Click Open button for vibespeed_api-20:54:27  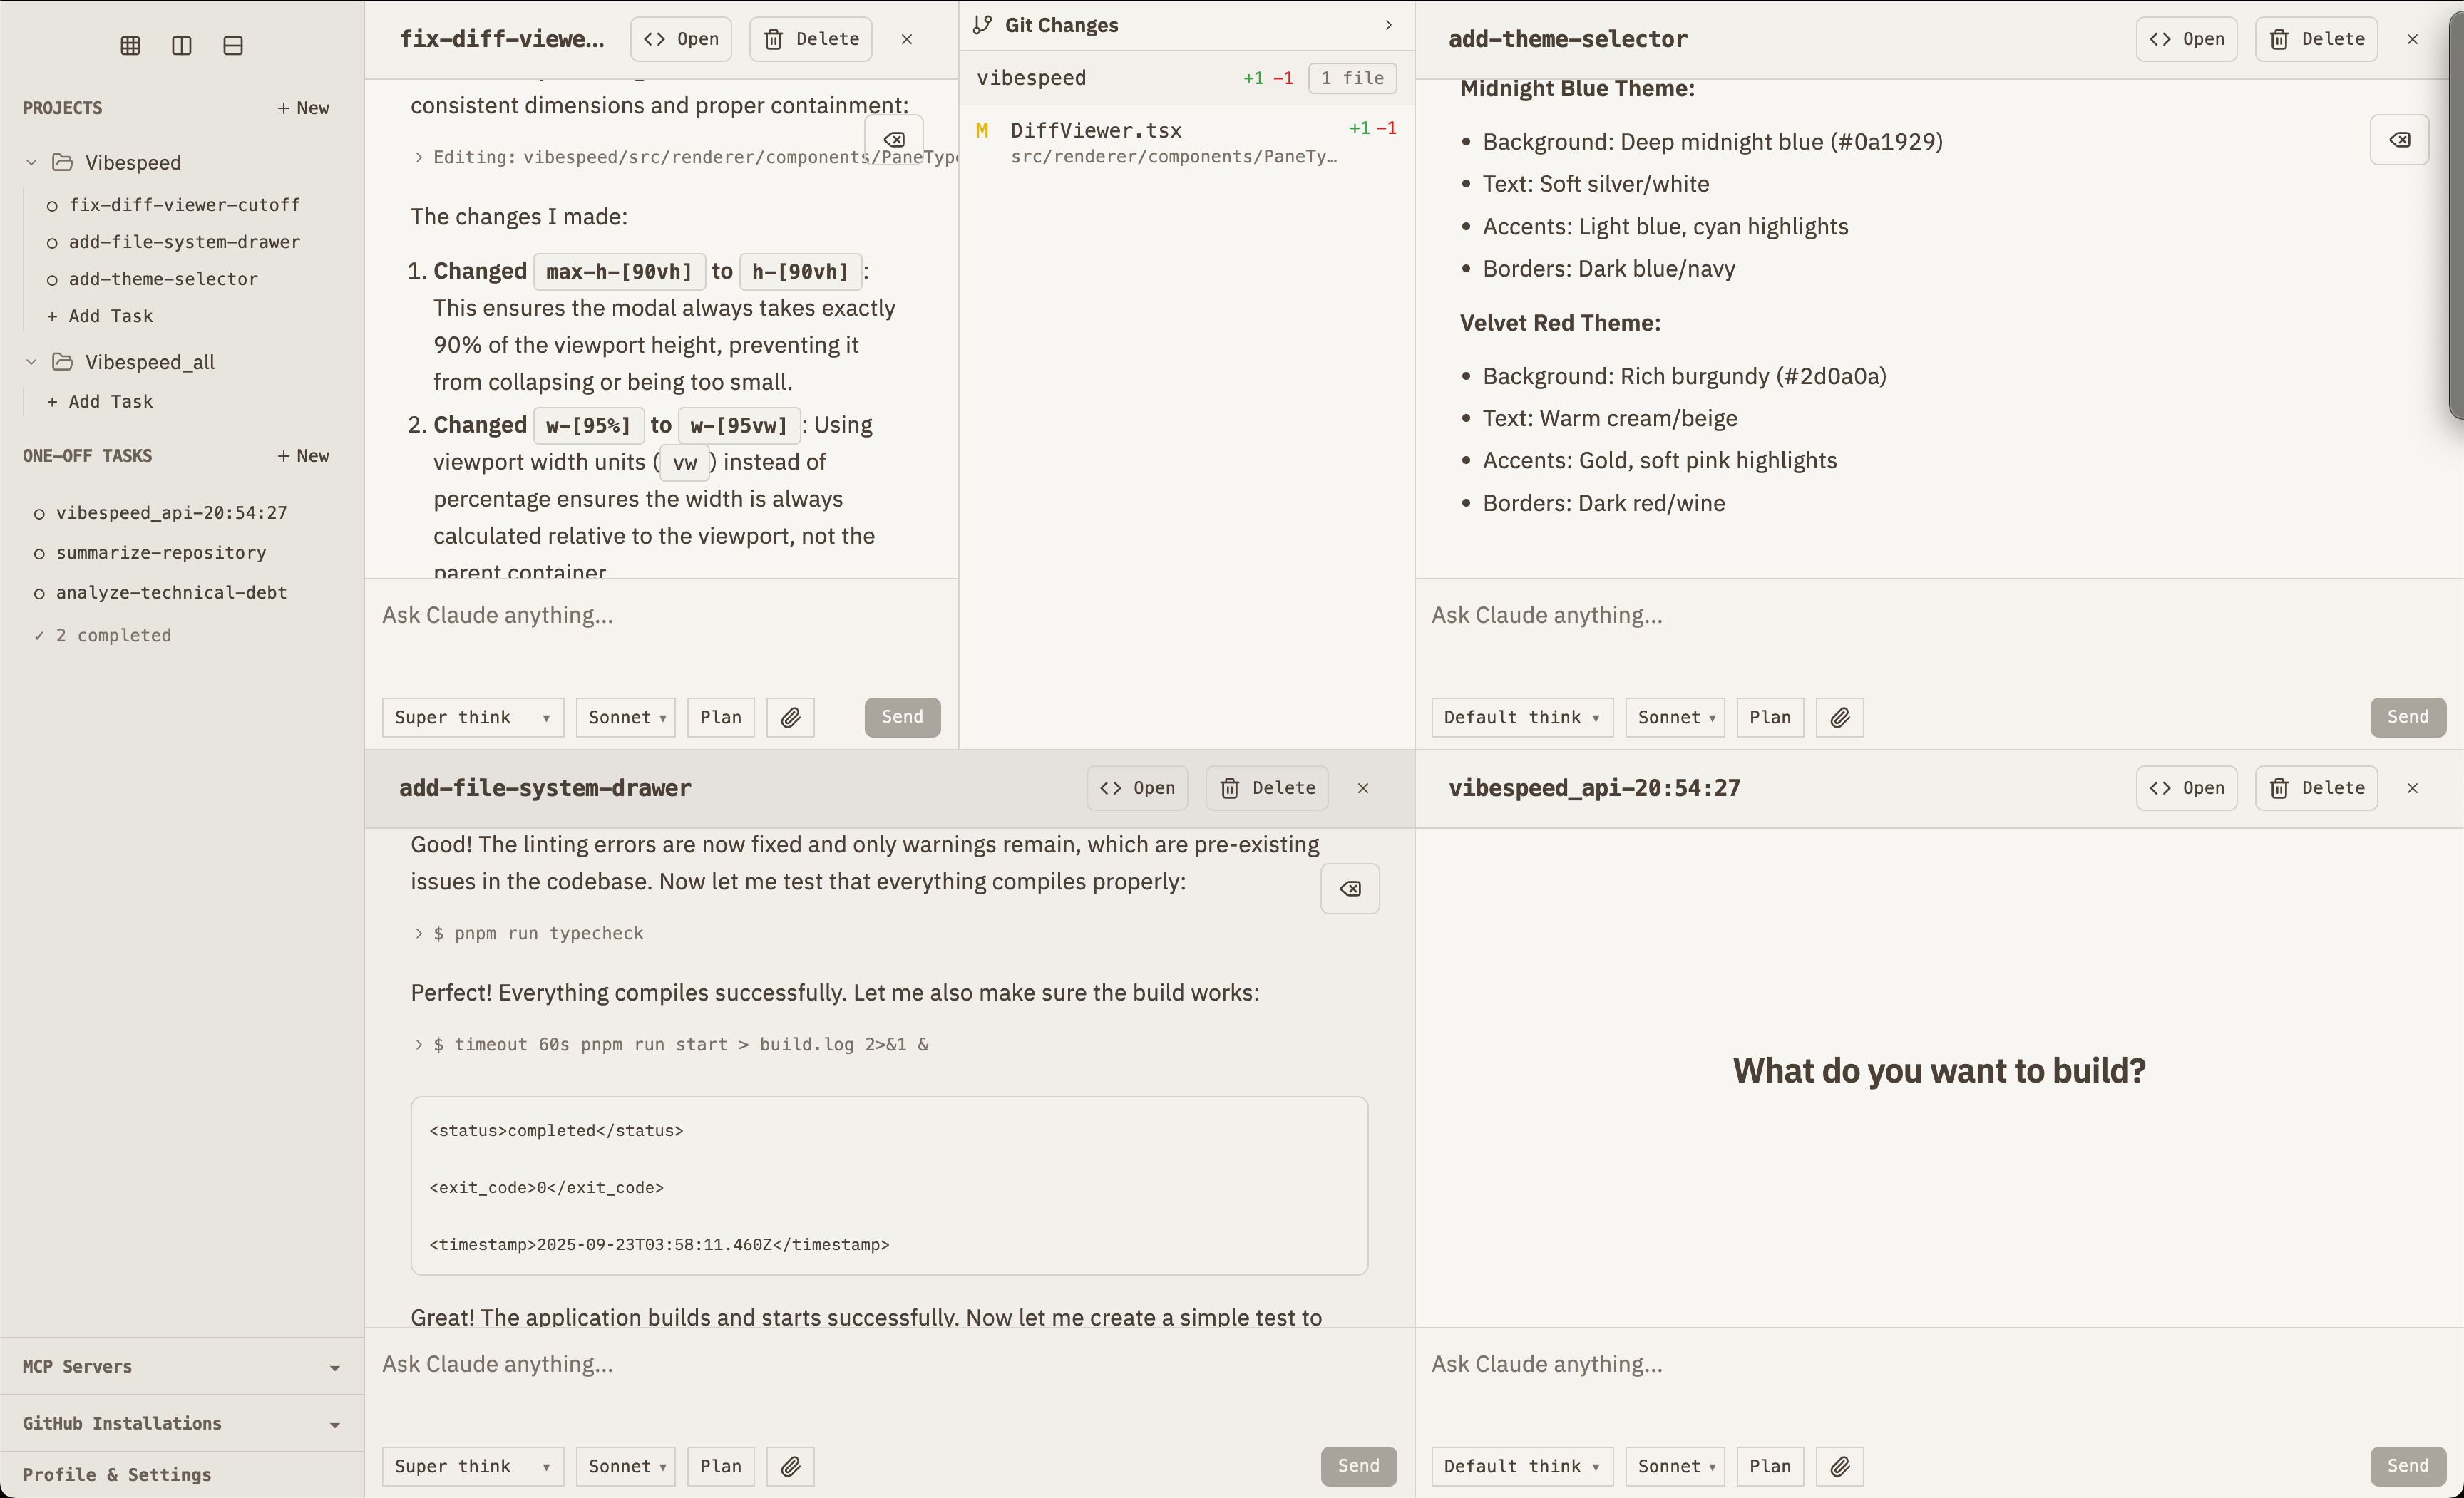[x=2186, y=787]
